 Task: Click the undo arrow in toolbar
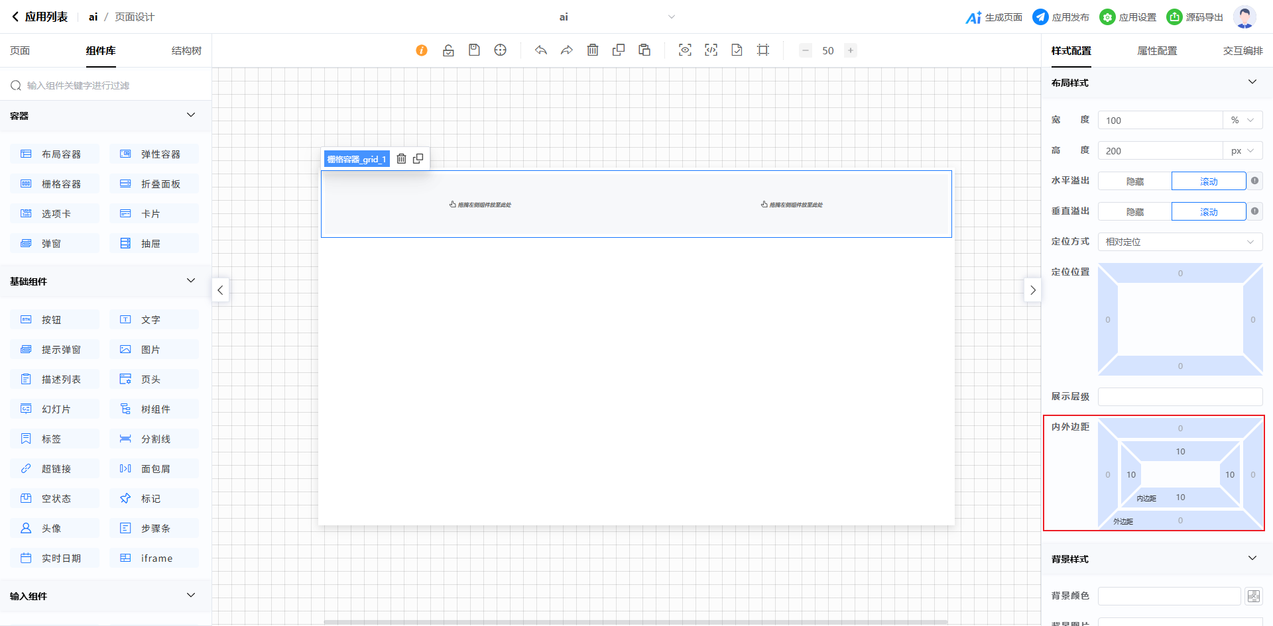541,50
